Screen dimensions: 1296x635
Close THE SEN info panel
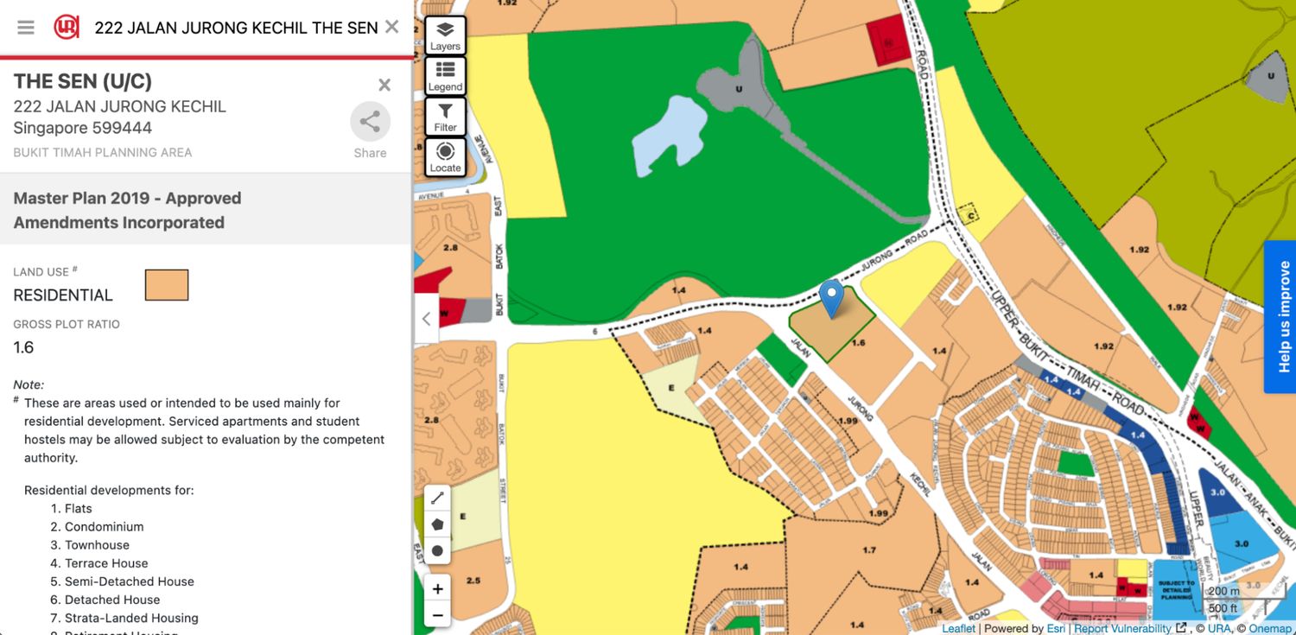click(384, 85)
